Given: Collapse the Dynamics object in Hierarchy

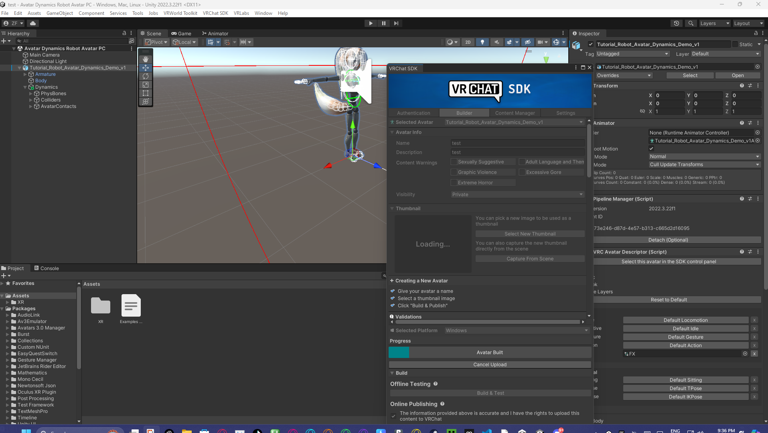Looking at the screenshot, I should (25, 87).
